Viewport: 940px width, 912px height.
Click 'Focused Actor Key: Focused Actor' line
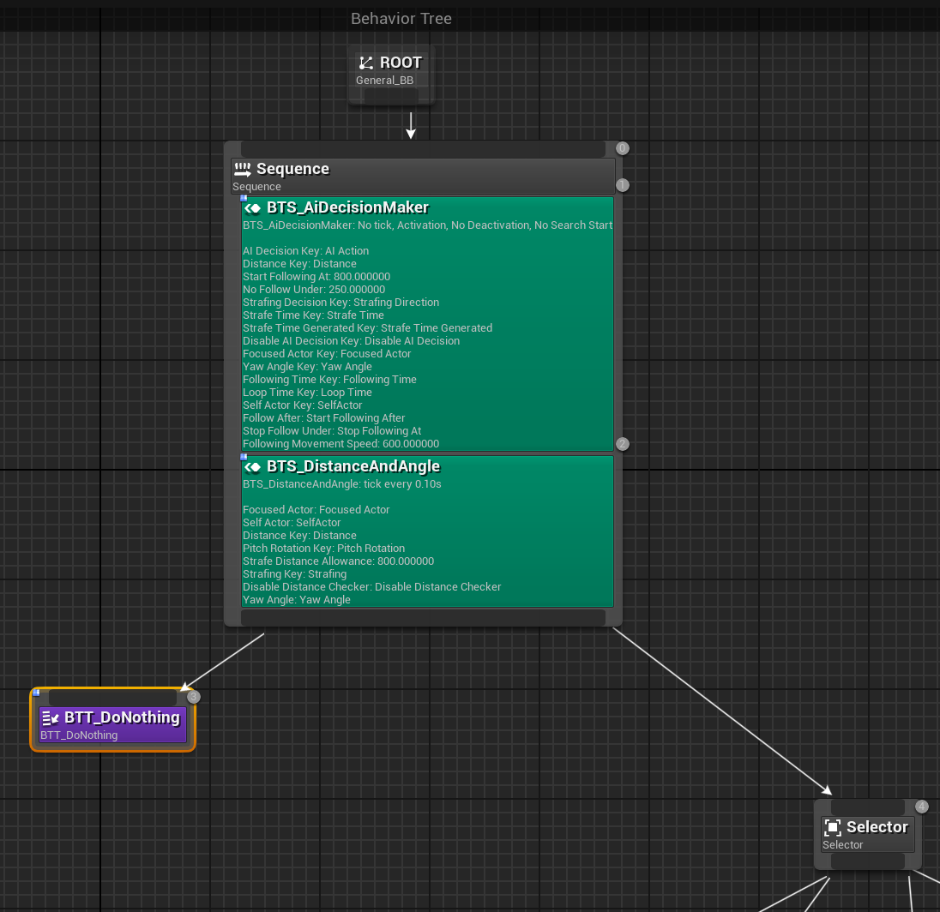pyautogui.click(x=327, y=354)
